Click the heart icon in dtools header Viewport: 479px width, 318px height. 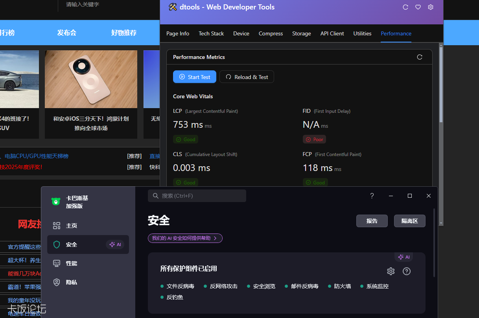click(x=418, y=7)
